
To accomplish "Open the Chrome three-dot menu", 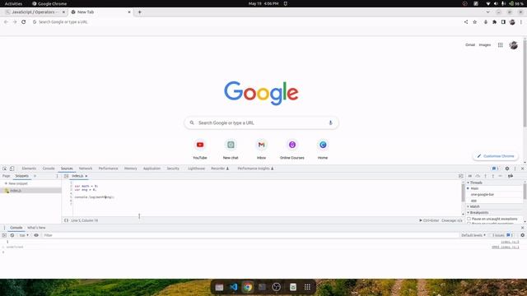I will point(521,22).
